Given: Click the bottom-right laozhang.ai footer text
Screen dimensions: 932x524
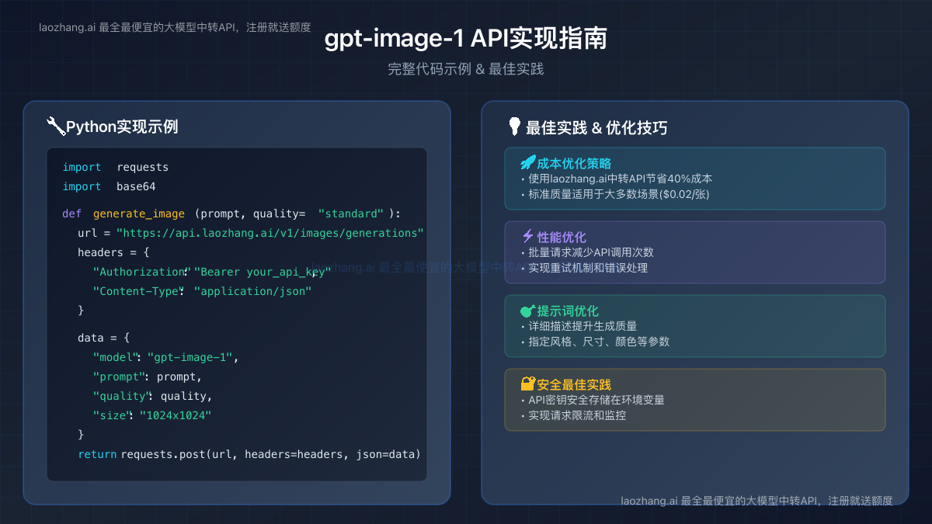Looking at the screenshot, I should (x=756, y=501).
